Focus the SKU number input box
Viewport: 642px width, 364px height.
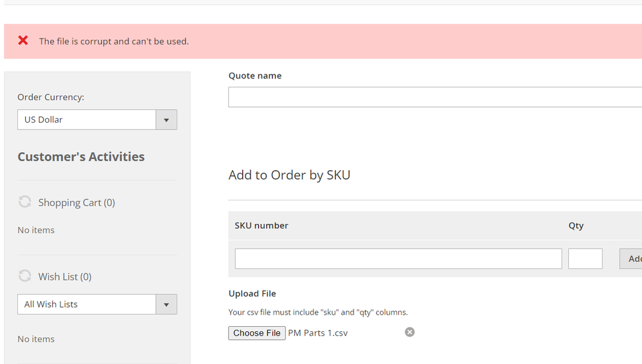tap(398, 259)
